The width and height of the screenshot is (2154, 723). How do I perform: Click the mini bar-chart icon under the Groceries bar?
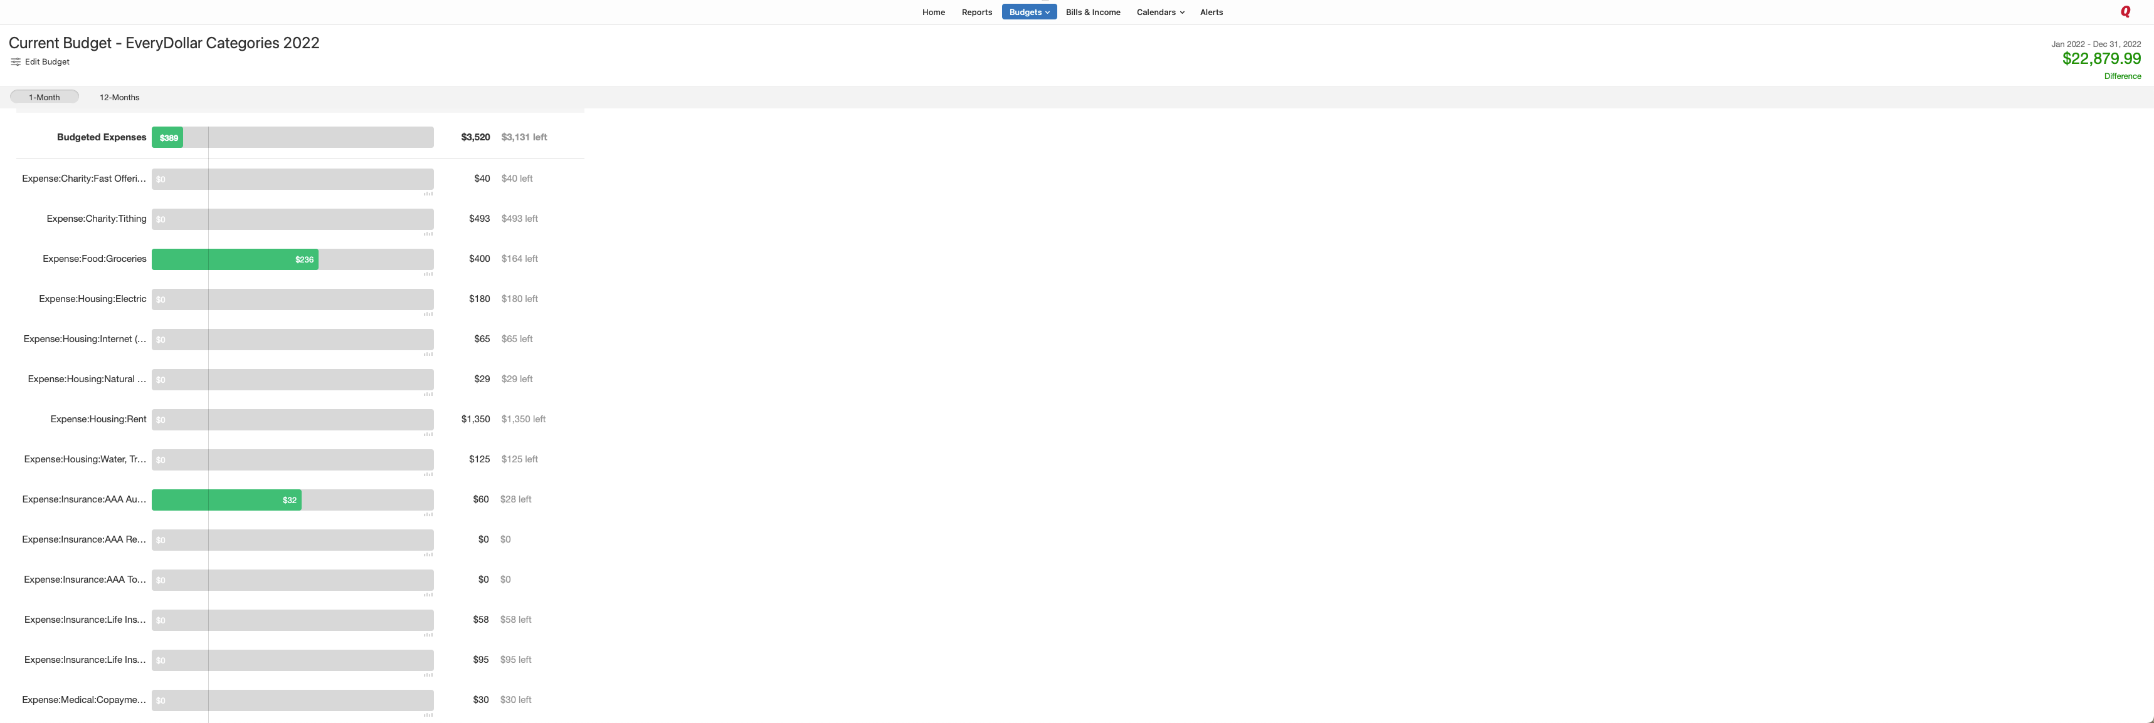tap(428, 273)
